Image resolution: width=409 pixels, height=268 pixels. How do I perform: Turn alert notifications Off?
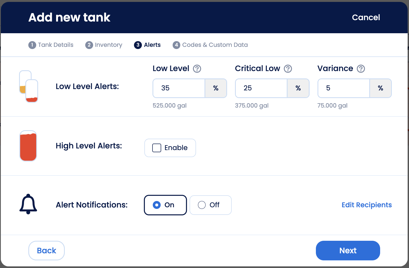coord(202,205)
